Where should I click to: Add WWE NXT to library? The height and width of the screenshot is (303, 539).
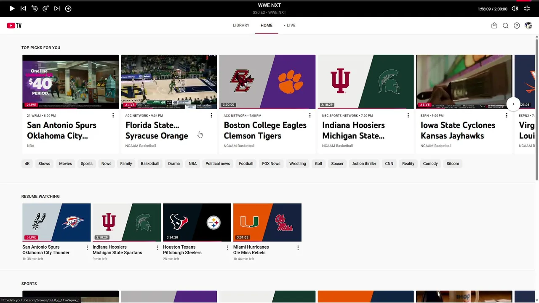tap(68, 8)
